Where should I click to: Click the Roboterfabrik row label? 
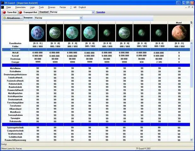point(15,84)
